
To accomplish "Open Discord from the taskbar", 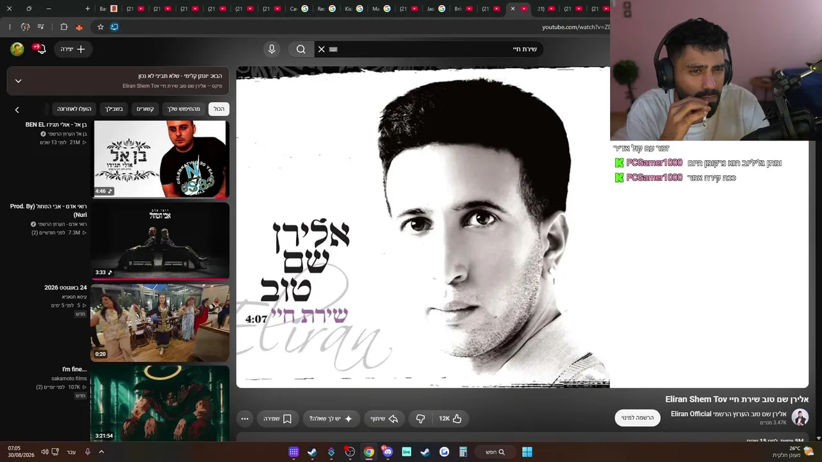I will 387,452.
